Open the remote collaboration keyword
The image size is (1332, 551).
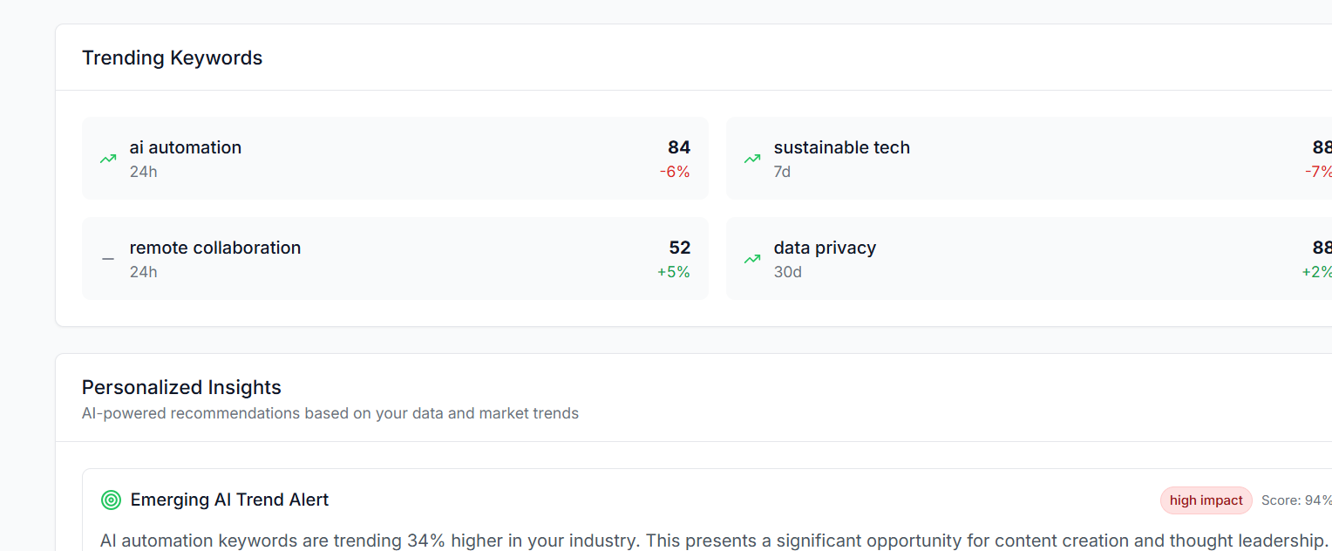[x=215, y=248]
